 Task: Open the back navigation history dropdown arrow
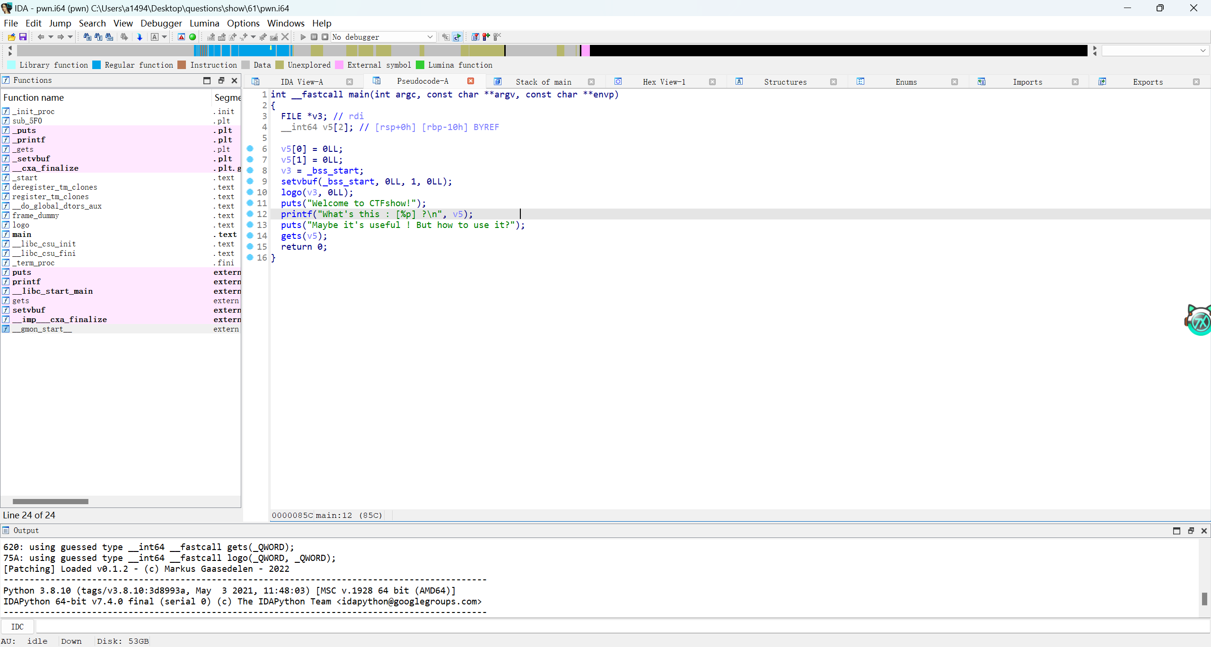click(51, 36)
